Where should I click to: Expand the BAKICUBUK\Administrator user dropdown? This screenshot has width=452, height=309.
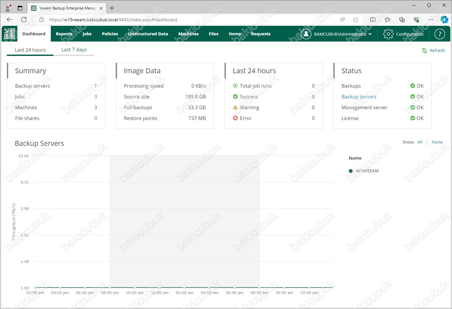[x=343, y=34]
